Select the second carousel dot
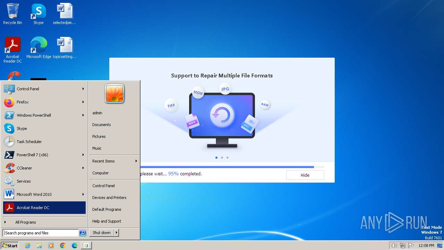Image resolution: width=444 pixels, height=250 pixels. (222, 158)
